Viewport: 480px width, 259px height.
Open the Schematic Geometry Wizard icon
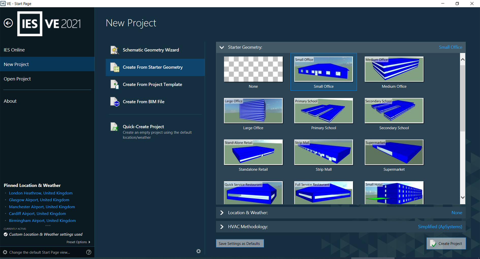[115, 50]
